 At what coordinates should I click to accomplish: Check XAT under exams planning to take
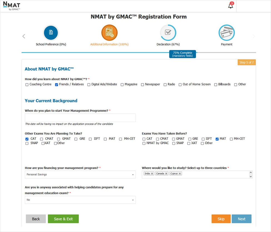(43, 143)
